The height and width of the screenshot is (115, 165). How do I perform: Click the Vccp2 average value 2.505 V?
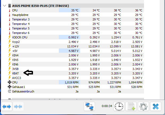tap(137, 42)
